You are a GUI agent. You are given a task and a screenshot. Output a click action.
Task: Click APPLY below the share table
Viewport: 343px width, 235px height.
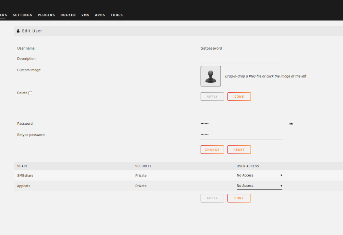click(x=212, y=198)
